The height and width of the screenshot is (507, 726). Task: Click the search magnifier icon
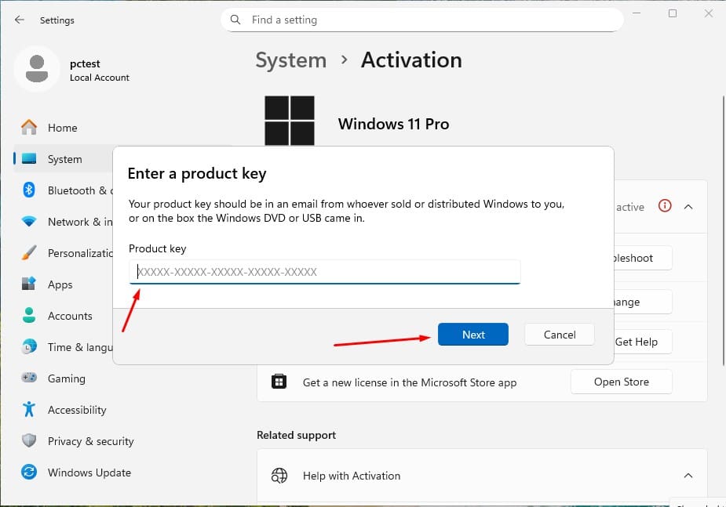point(235,20)
